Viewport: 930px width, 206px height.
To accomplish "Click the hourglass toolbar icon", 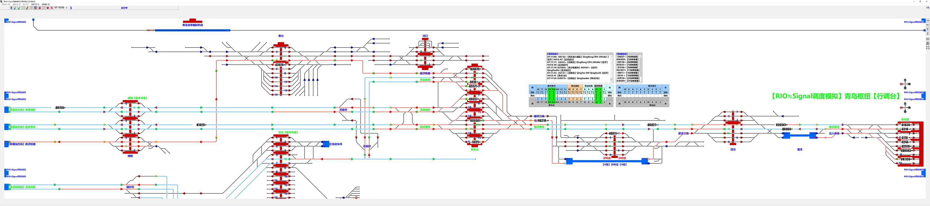I will click(40, 8).
